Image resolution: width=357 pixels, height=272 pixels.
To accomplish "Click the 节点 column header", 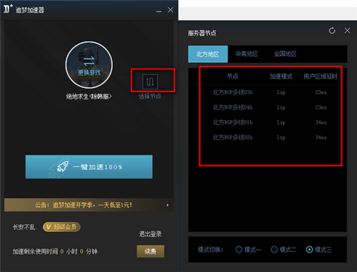I will tap(233, 76).
